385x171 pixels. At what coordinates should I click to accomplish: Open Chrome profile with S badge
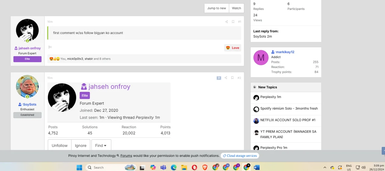[236, 167]
